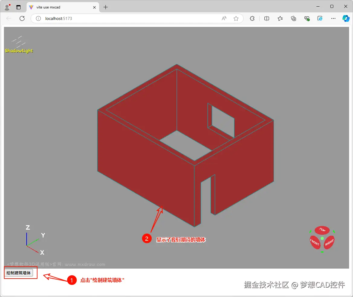Reload the localhost page
This screenshot has width=353, height=297.
click(x=22, y=18)
